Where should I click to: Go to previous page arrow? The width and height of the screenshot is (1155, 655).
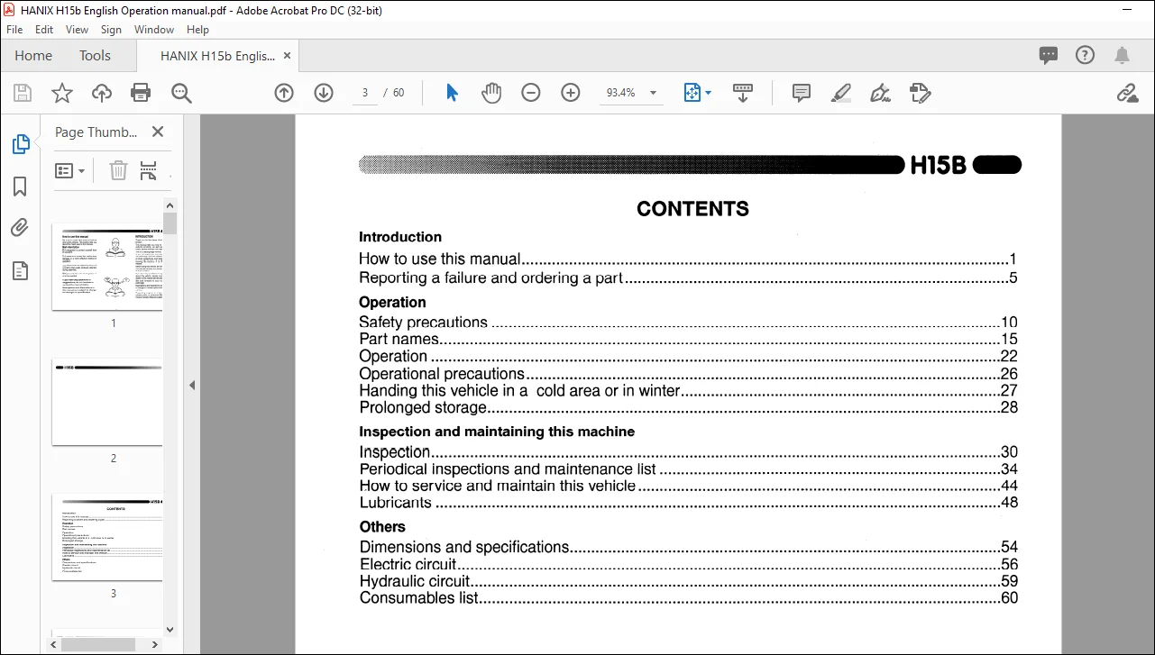coord(284,93)
